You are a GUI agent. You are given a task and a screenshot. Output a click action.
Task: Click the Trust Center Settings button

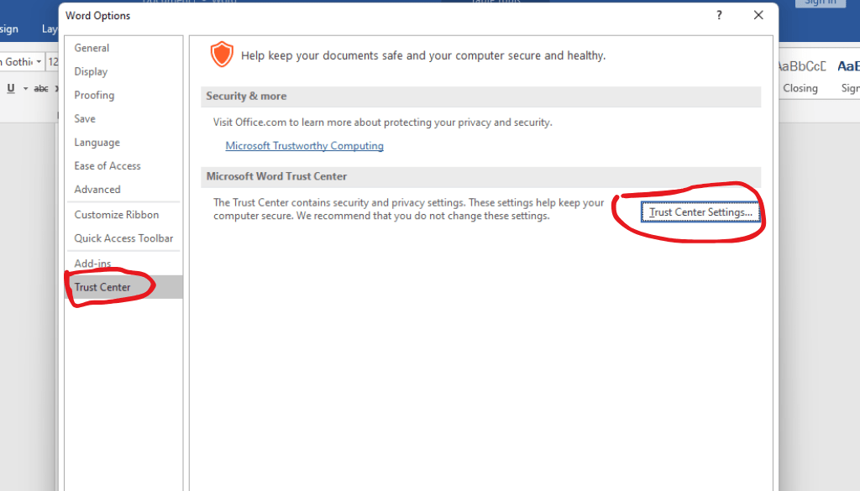click(x=700, y=212)
